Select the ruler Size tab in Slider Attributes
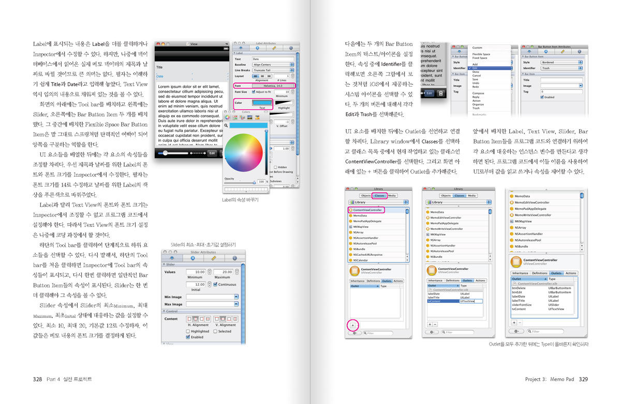The image size is (621, 404). (213, 257)
